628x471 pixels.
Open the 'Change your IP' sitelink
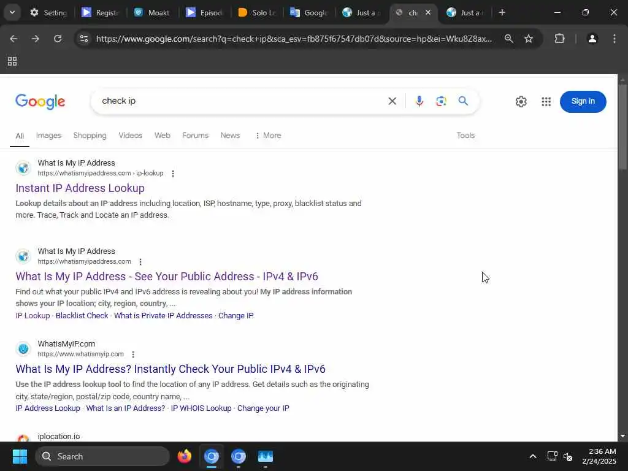263,408
